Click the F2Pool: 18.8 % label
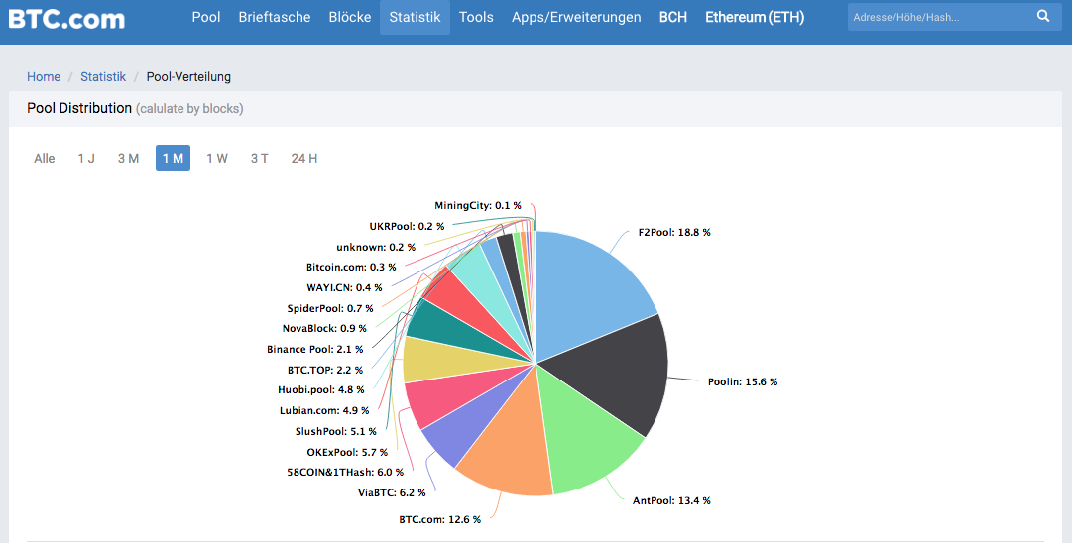 coord(674,232)
